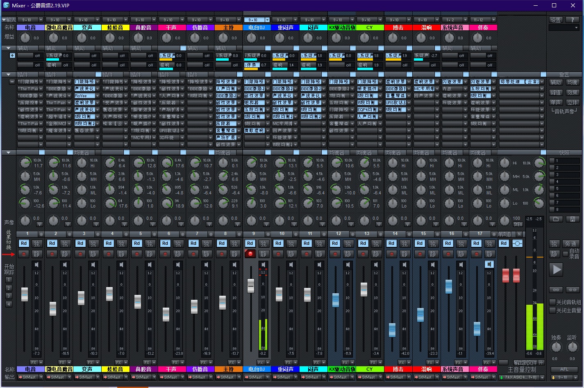Click the help question mark button
Image resolution: width=584 pixels, height=388 pixels.
pyautogui.click(x=573, y=20)
